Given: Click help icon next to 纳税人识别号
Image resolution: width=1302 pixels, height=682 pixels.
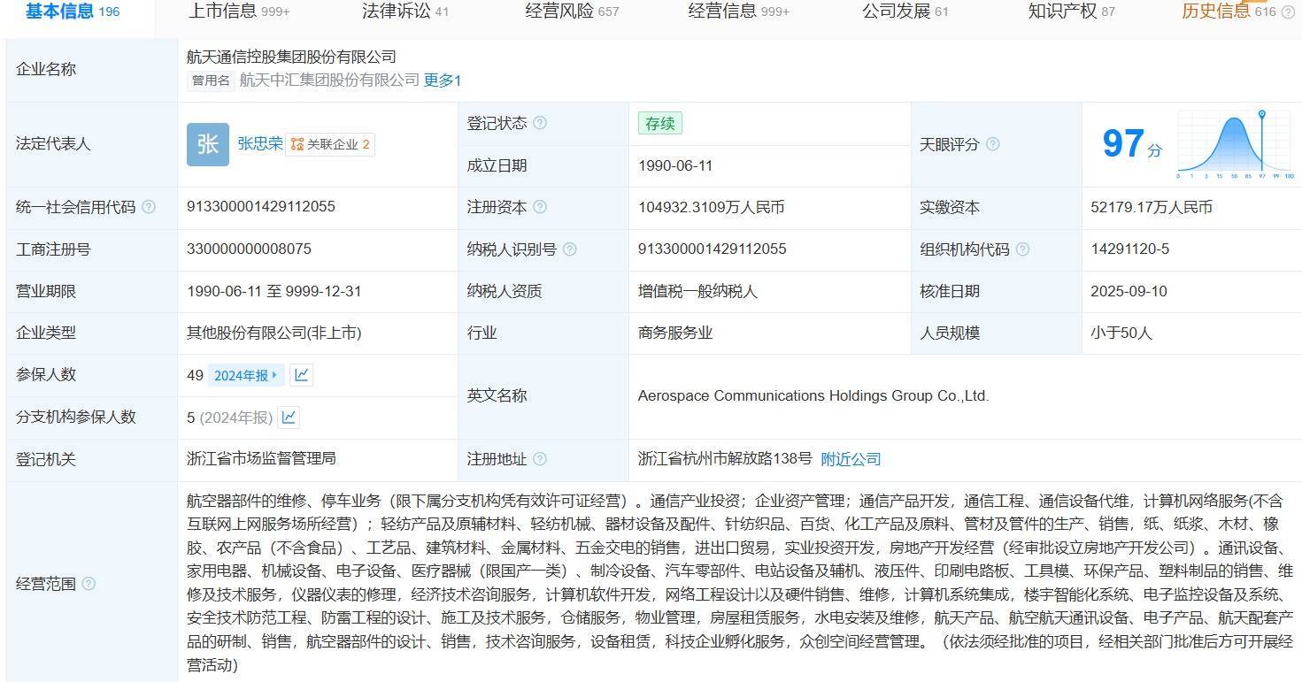Looking at the screenshot, I should [x=569, y=249].
